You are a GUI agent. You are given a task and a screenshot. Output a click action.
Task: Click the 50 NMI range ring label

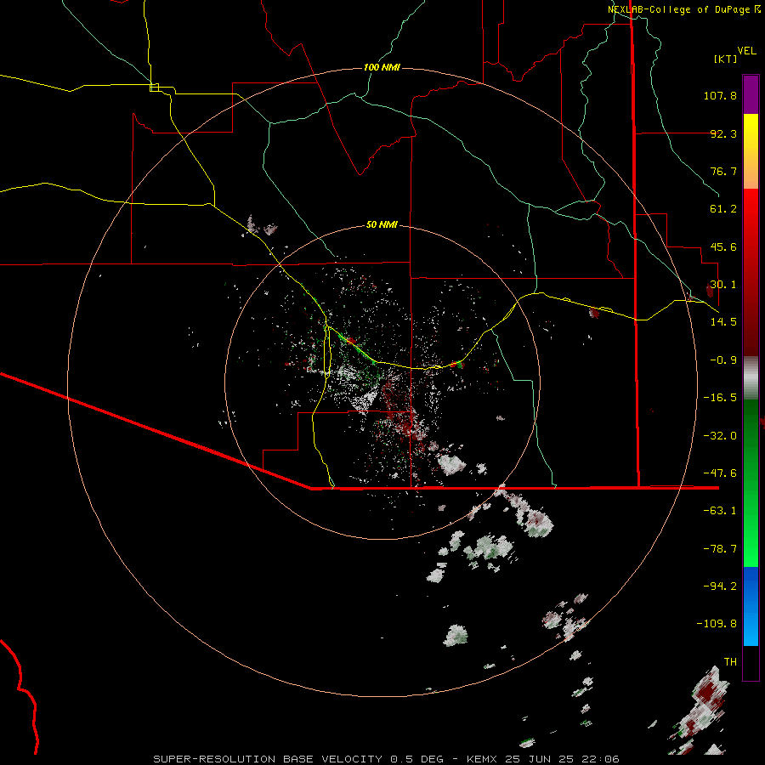[382, 225]
